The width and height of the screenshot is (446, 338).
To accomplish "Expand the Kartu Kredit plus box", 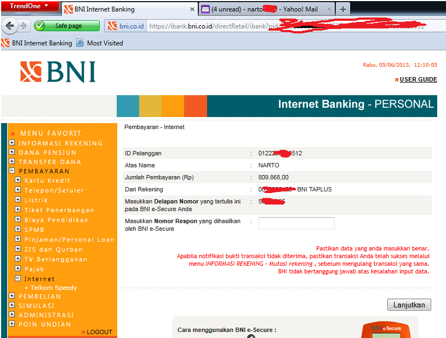I will [x=18, y=180].
